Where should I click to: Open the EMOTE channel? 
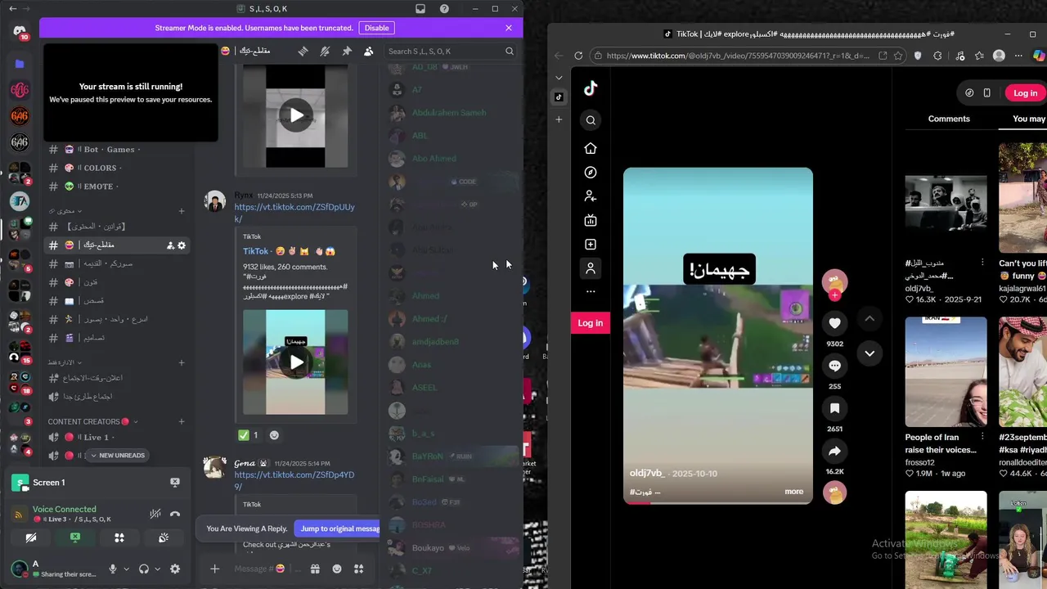[x=117, y=187]
